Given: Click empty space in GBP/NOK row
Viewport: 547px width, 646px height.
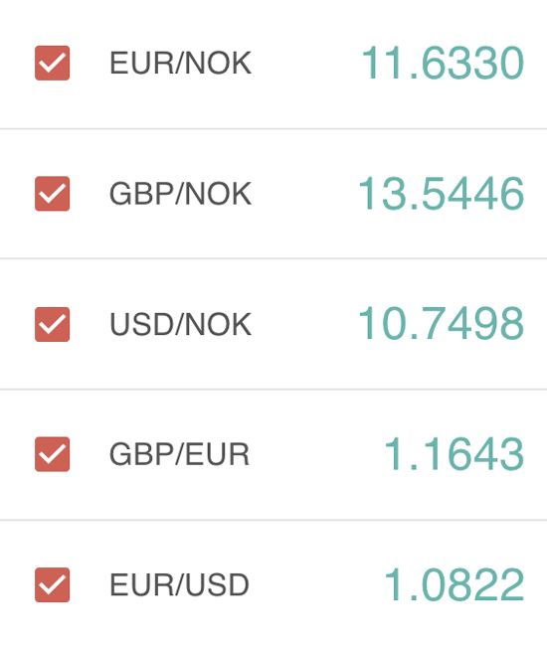Looking at the screenshot, I should tap(305, 194).
